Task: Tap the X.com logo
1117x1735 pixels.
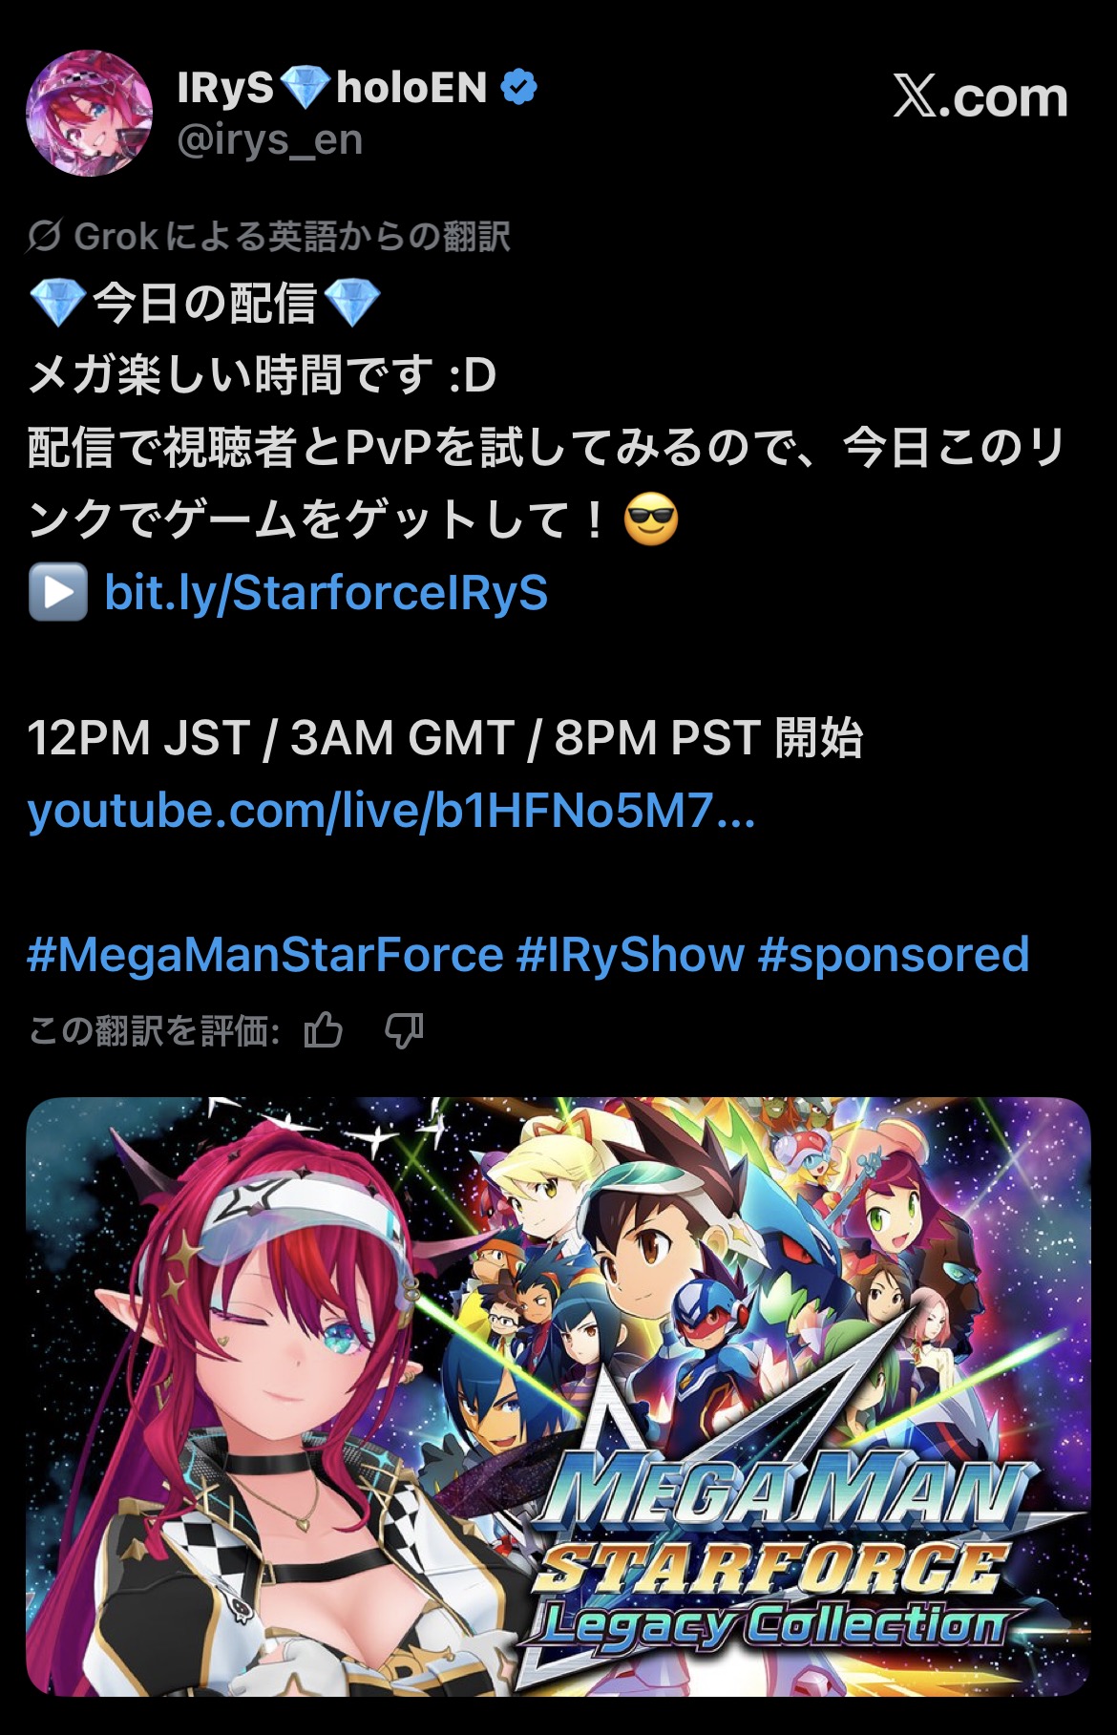Action: coord(980,96)
